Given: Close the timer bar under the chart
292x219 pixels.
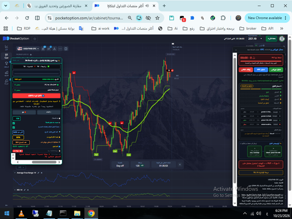Looking at the screenshot, I should (x=180, y=165).
